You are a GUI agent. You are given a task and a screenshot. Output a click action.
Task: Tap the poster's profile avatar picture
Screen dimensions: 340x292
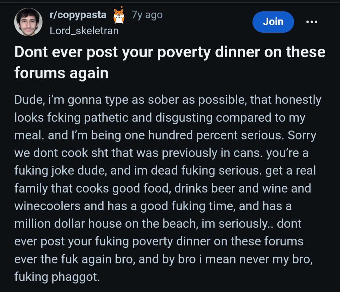point(28,22)
